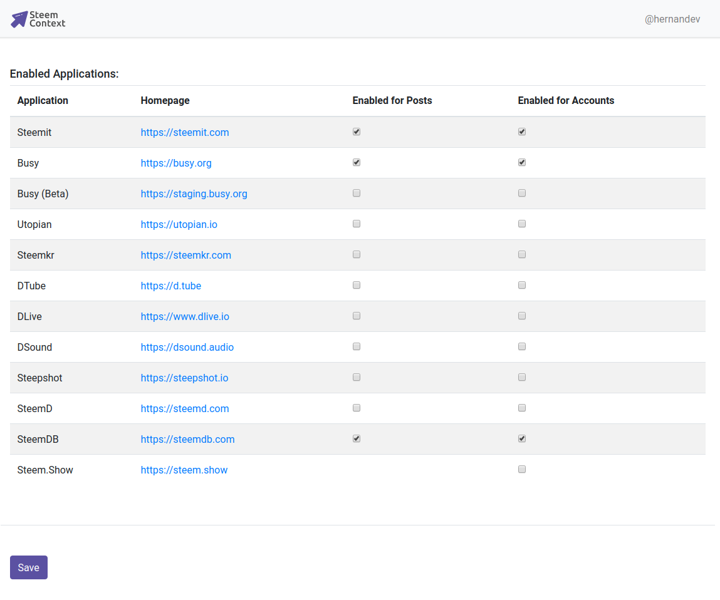The width and height of the screenshot is (720, 600).
Task: Open the steemdb.com homepage link
Action: [x=187, y=440]
